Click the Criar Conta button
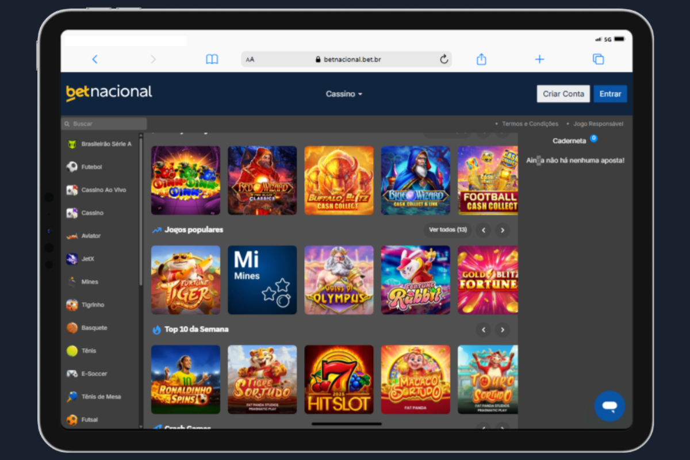This screenshot has height=460, width=690. pyautogui.click(x=563, y=94)
